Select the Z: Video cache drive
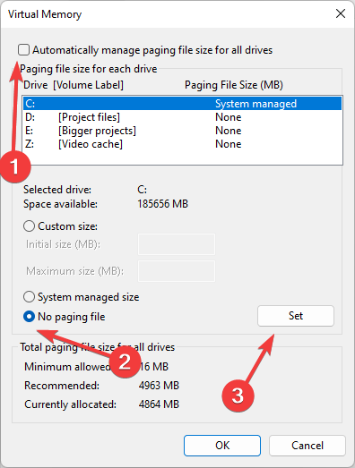The width and height of the screenshot is (355, 468). point(183,144)
